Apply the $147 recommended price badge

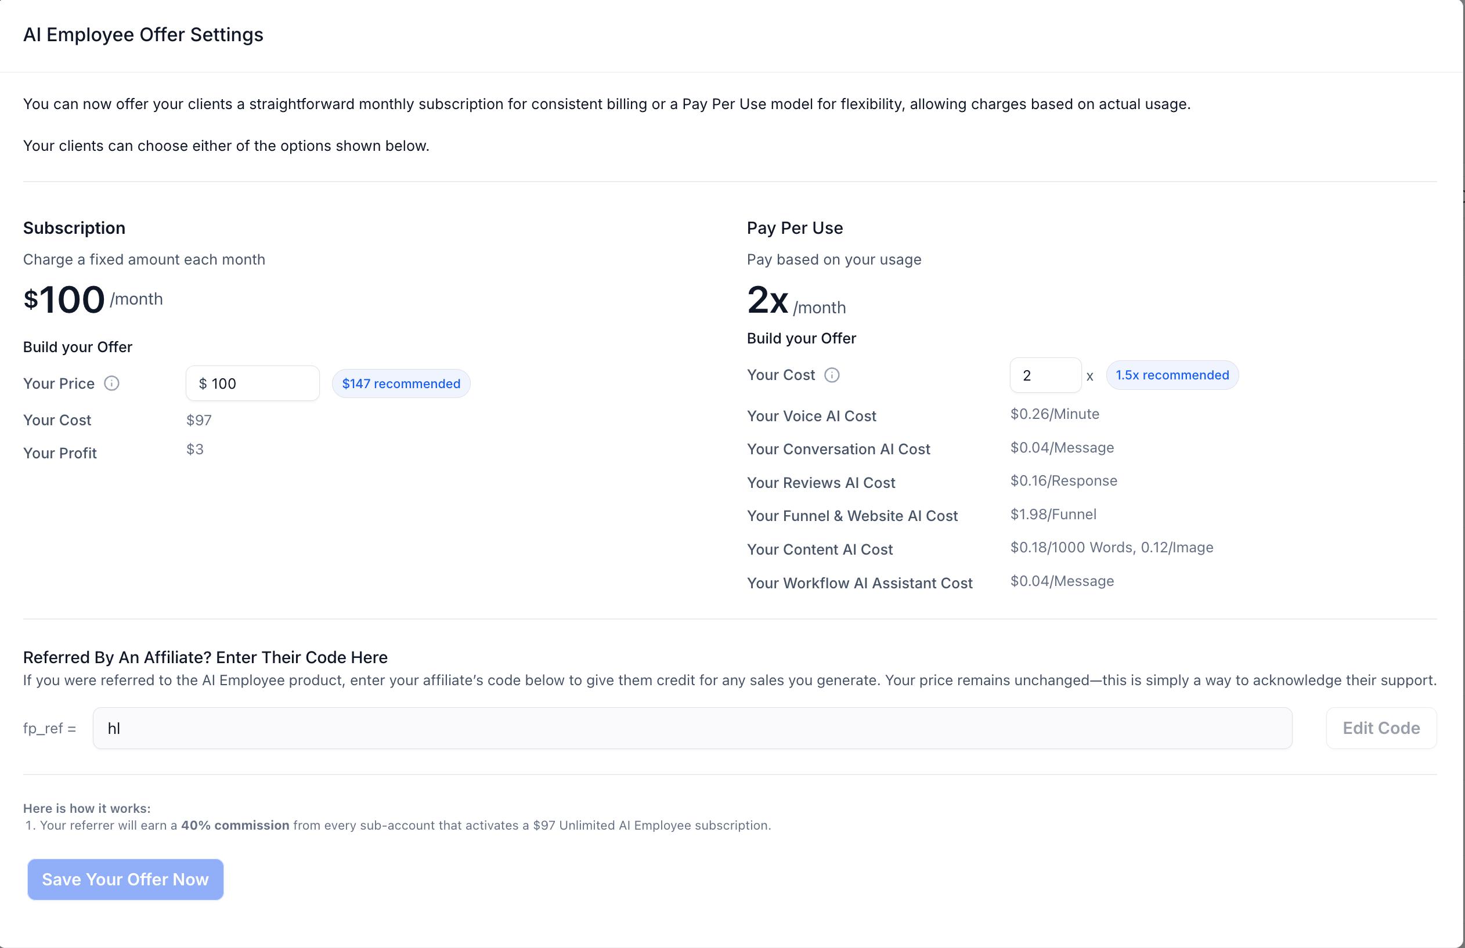400,383
